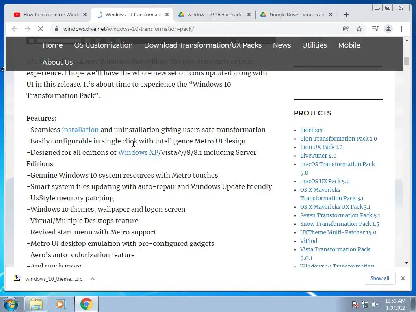Open the Mobile menu item
Screen dimensions: 416x312
click(349, 45)
